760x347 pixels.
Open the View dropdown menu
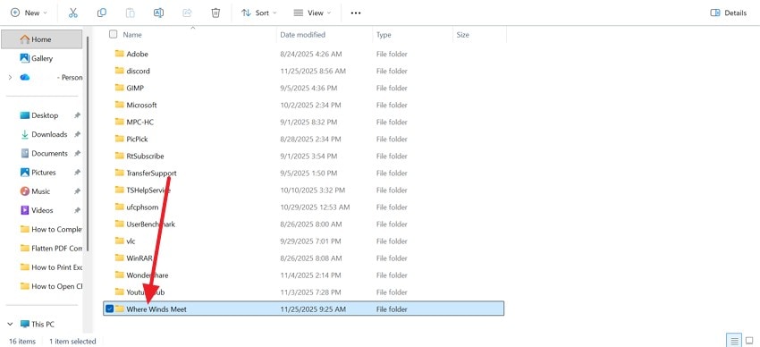click(312, 13)
